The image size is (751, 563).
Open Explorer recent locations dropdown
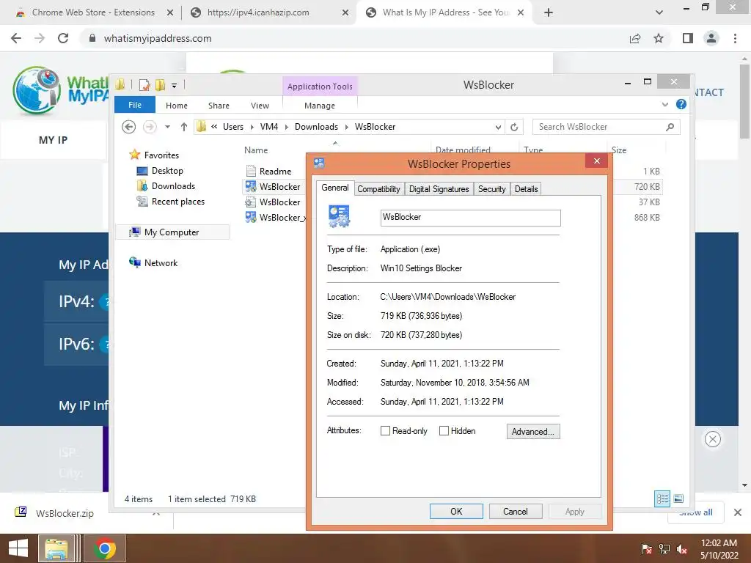(x=167, y=127)
